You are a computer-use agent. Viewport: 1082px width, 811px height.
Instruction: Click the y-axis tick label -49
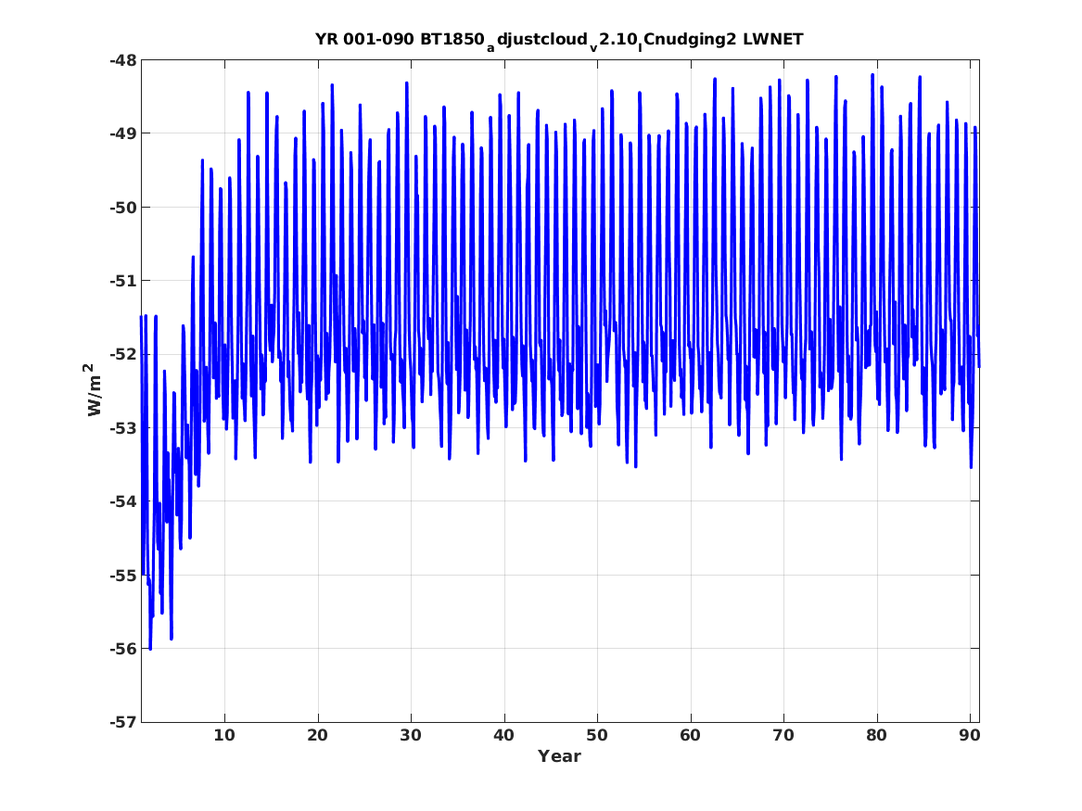122,133
